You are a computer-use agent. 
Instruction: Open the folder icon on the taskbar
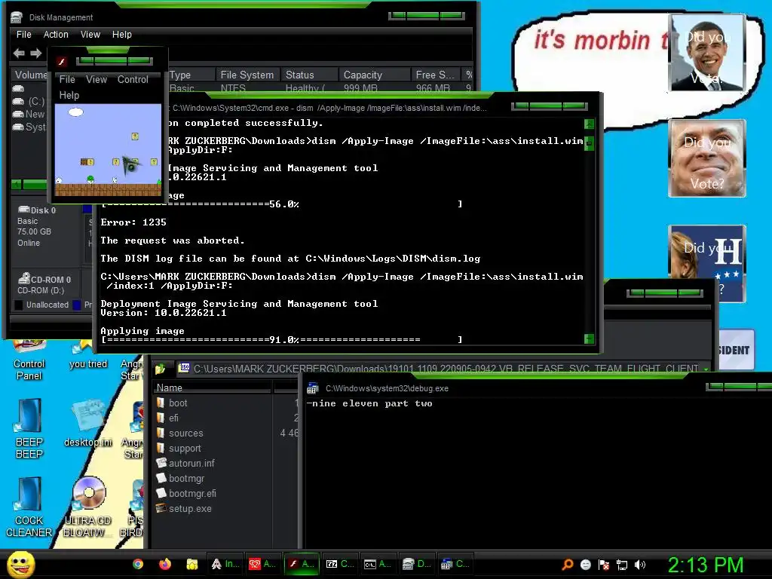(x=192, y=564)
